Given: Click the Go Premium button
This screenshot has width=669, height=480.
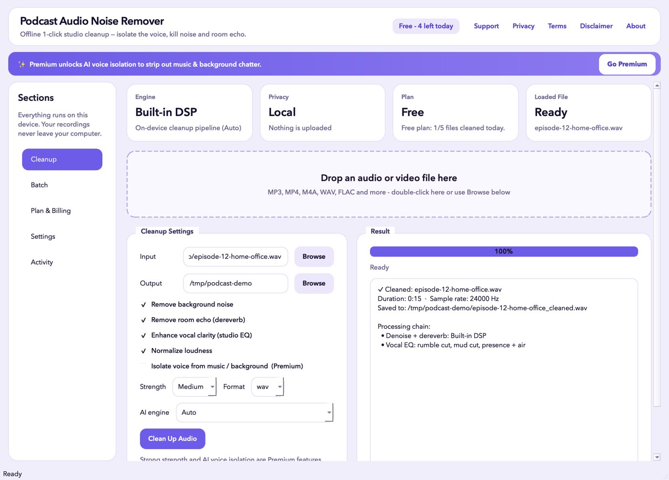Looking at the screenshot, I should pyautogui.click(x=627, y=64).
